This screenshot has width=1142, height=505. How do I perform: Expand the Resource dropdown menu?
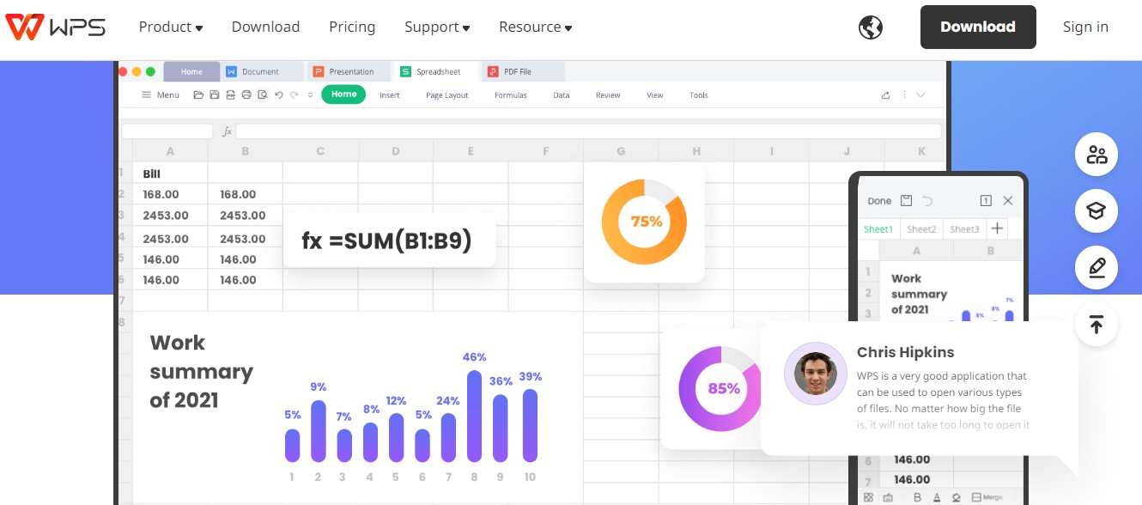[x=535, y=27]
